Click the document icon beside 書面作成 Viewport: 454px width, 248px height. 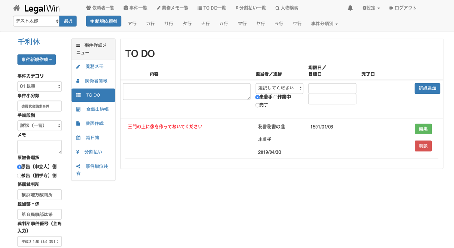coord(78,124)
